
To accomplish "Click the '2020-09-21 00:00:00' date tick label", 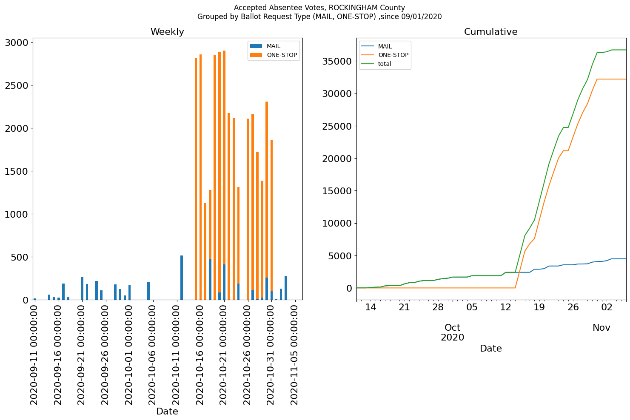I will 82,354.
